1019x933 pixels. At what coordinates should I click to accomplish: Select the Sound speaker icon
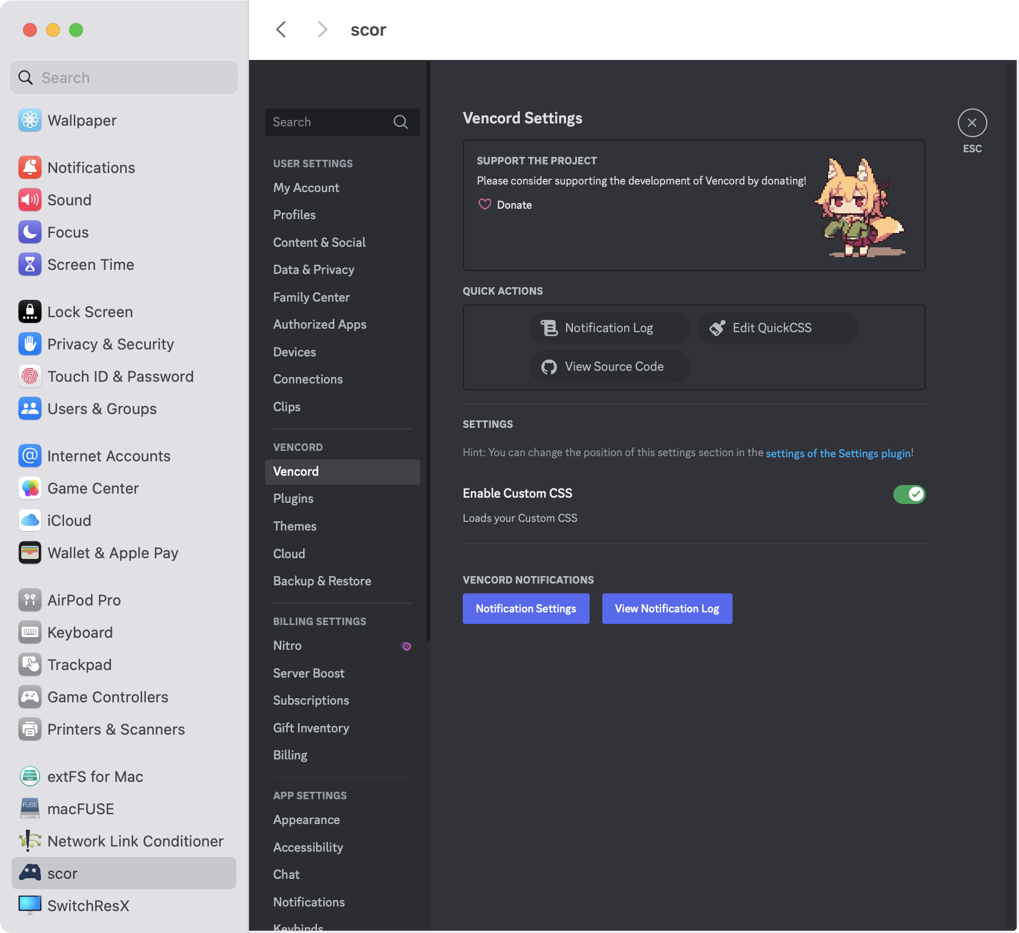[30, 200]
